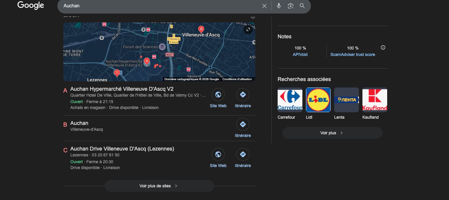Click the Ferme à 20:30 hours text
The width and height of the screenshot is (449, 200).
coord(100,162)
